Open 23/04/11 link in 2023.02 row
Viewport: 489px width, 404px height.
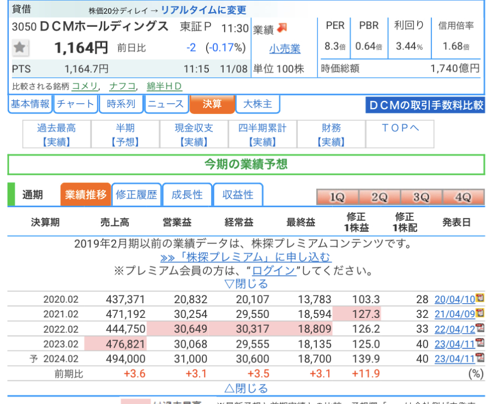tap(454, 344)
